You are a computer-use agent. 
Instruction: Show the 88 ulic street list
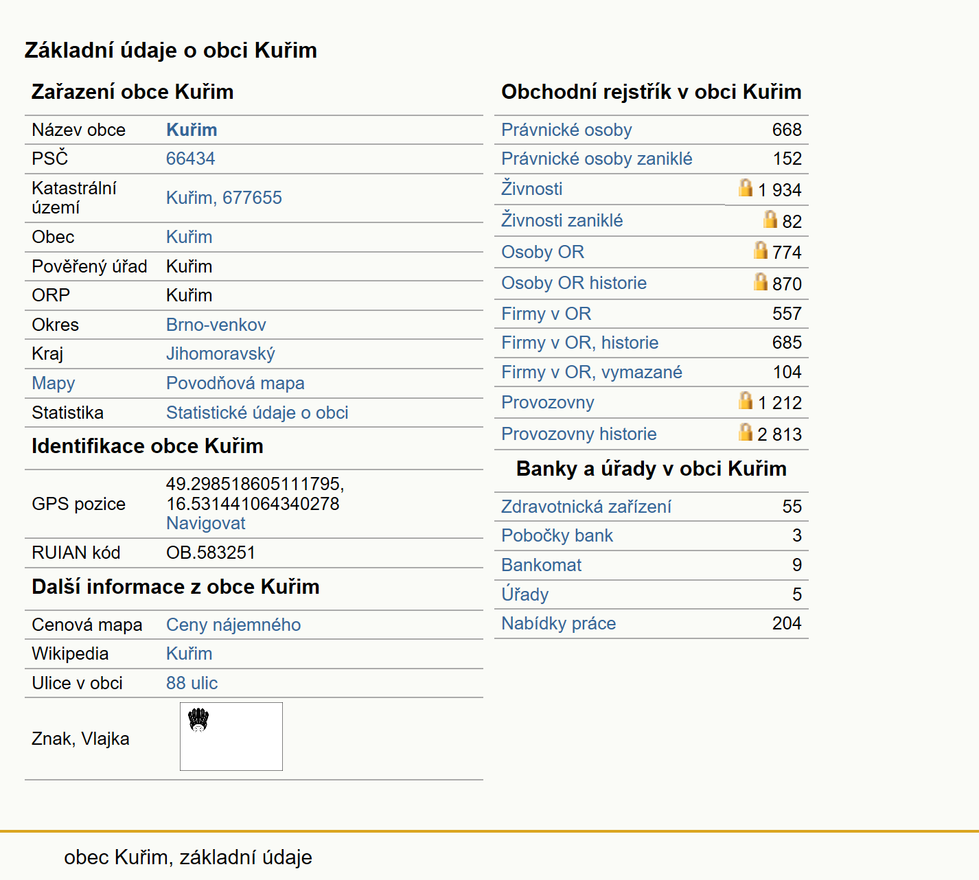pyautogui.click(x=192, y=683)
